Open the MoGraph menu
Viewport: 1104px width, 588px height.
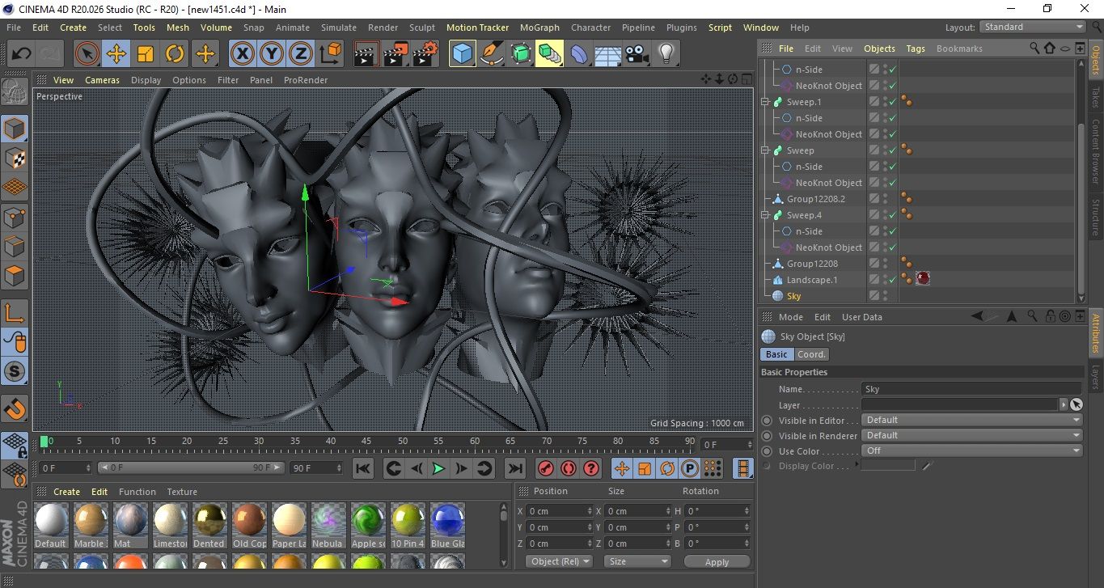tap(539, 27)
